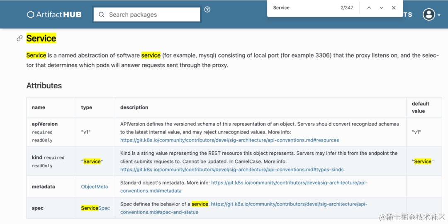The width and height of the screenshot is (448, 224).
Task: Open the ServiceSpec type link
Action: pos(95,208)
